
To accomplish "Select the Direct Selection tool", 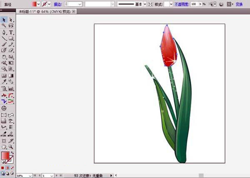I will pos(11,20).
